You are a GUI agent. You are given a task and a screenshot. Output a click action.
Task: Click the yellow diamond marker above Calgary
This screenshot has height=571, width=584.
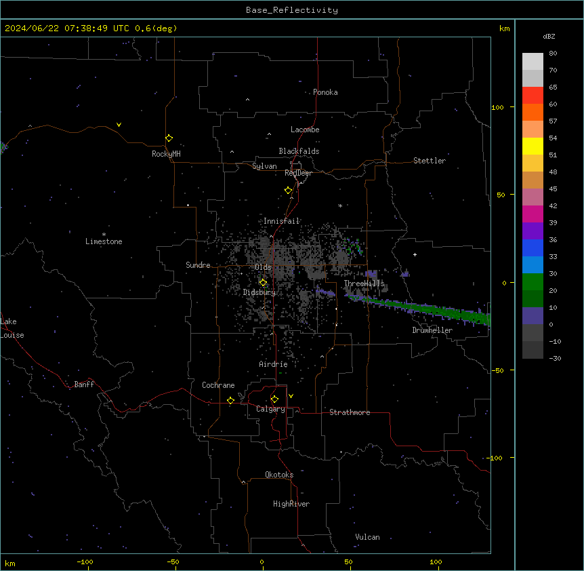pyautogui.click(x=274, y=399)
